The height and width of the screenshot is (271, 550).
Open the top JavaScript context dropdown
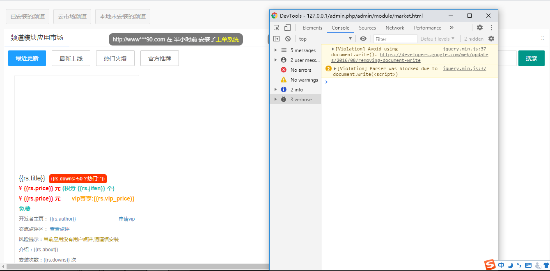point(325,39)
